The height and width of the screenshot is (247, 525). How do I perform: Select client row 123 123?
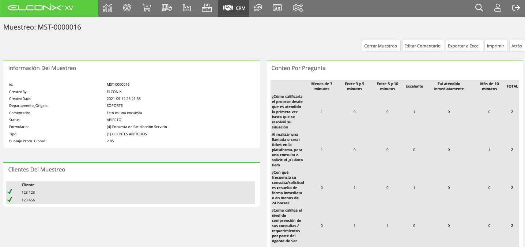131,192
